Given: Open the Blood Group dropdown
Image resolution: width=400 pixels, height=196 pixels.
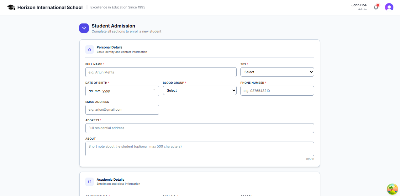Looking at the screenshot, I should click(x=200, y=90).
